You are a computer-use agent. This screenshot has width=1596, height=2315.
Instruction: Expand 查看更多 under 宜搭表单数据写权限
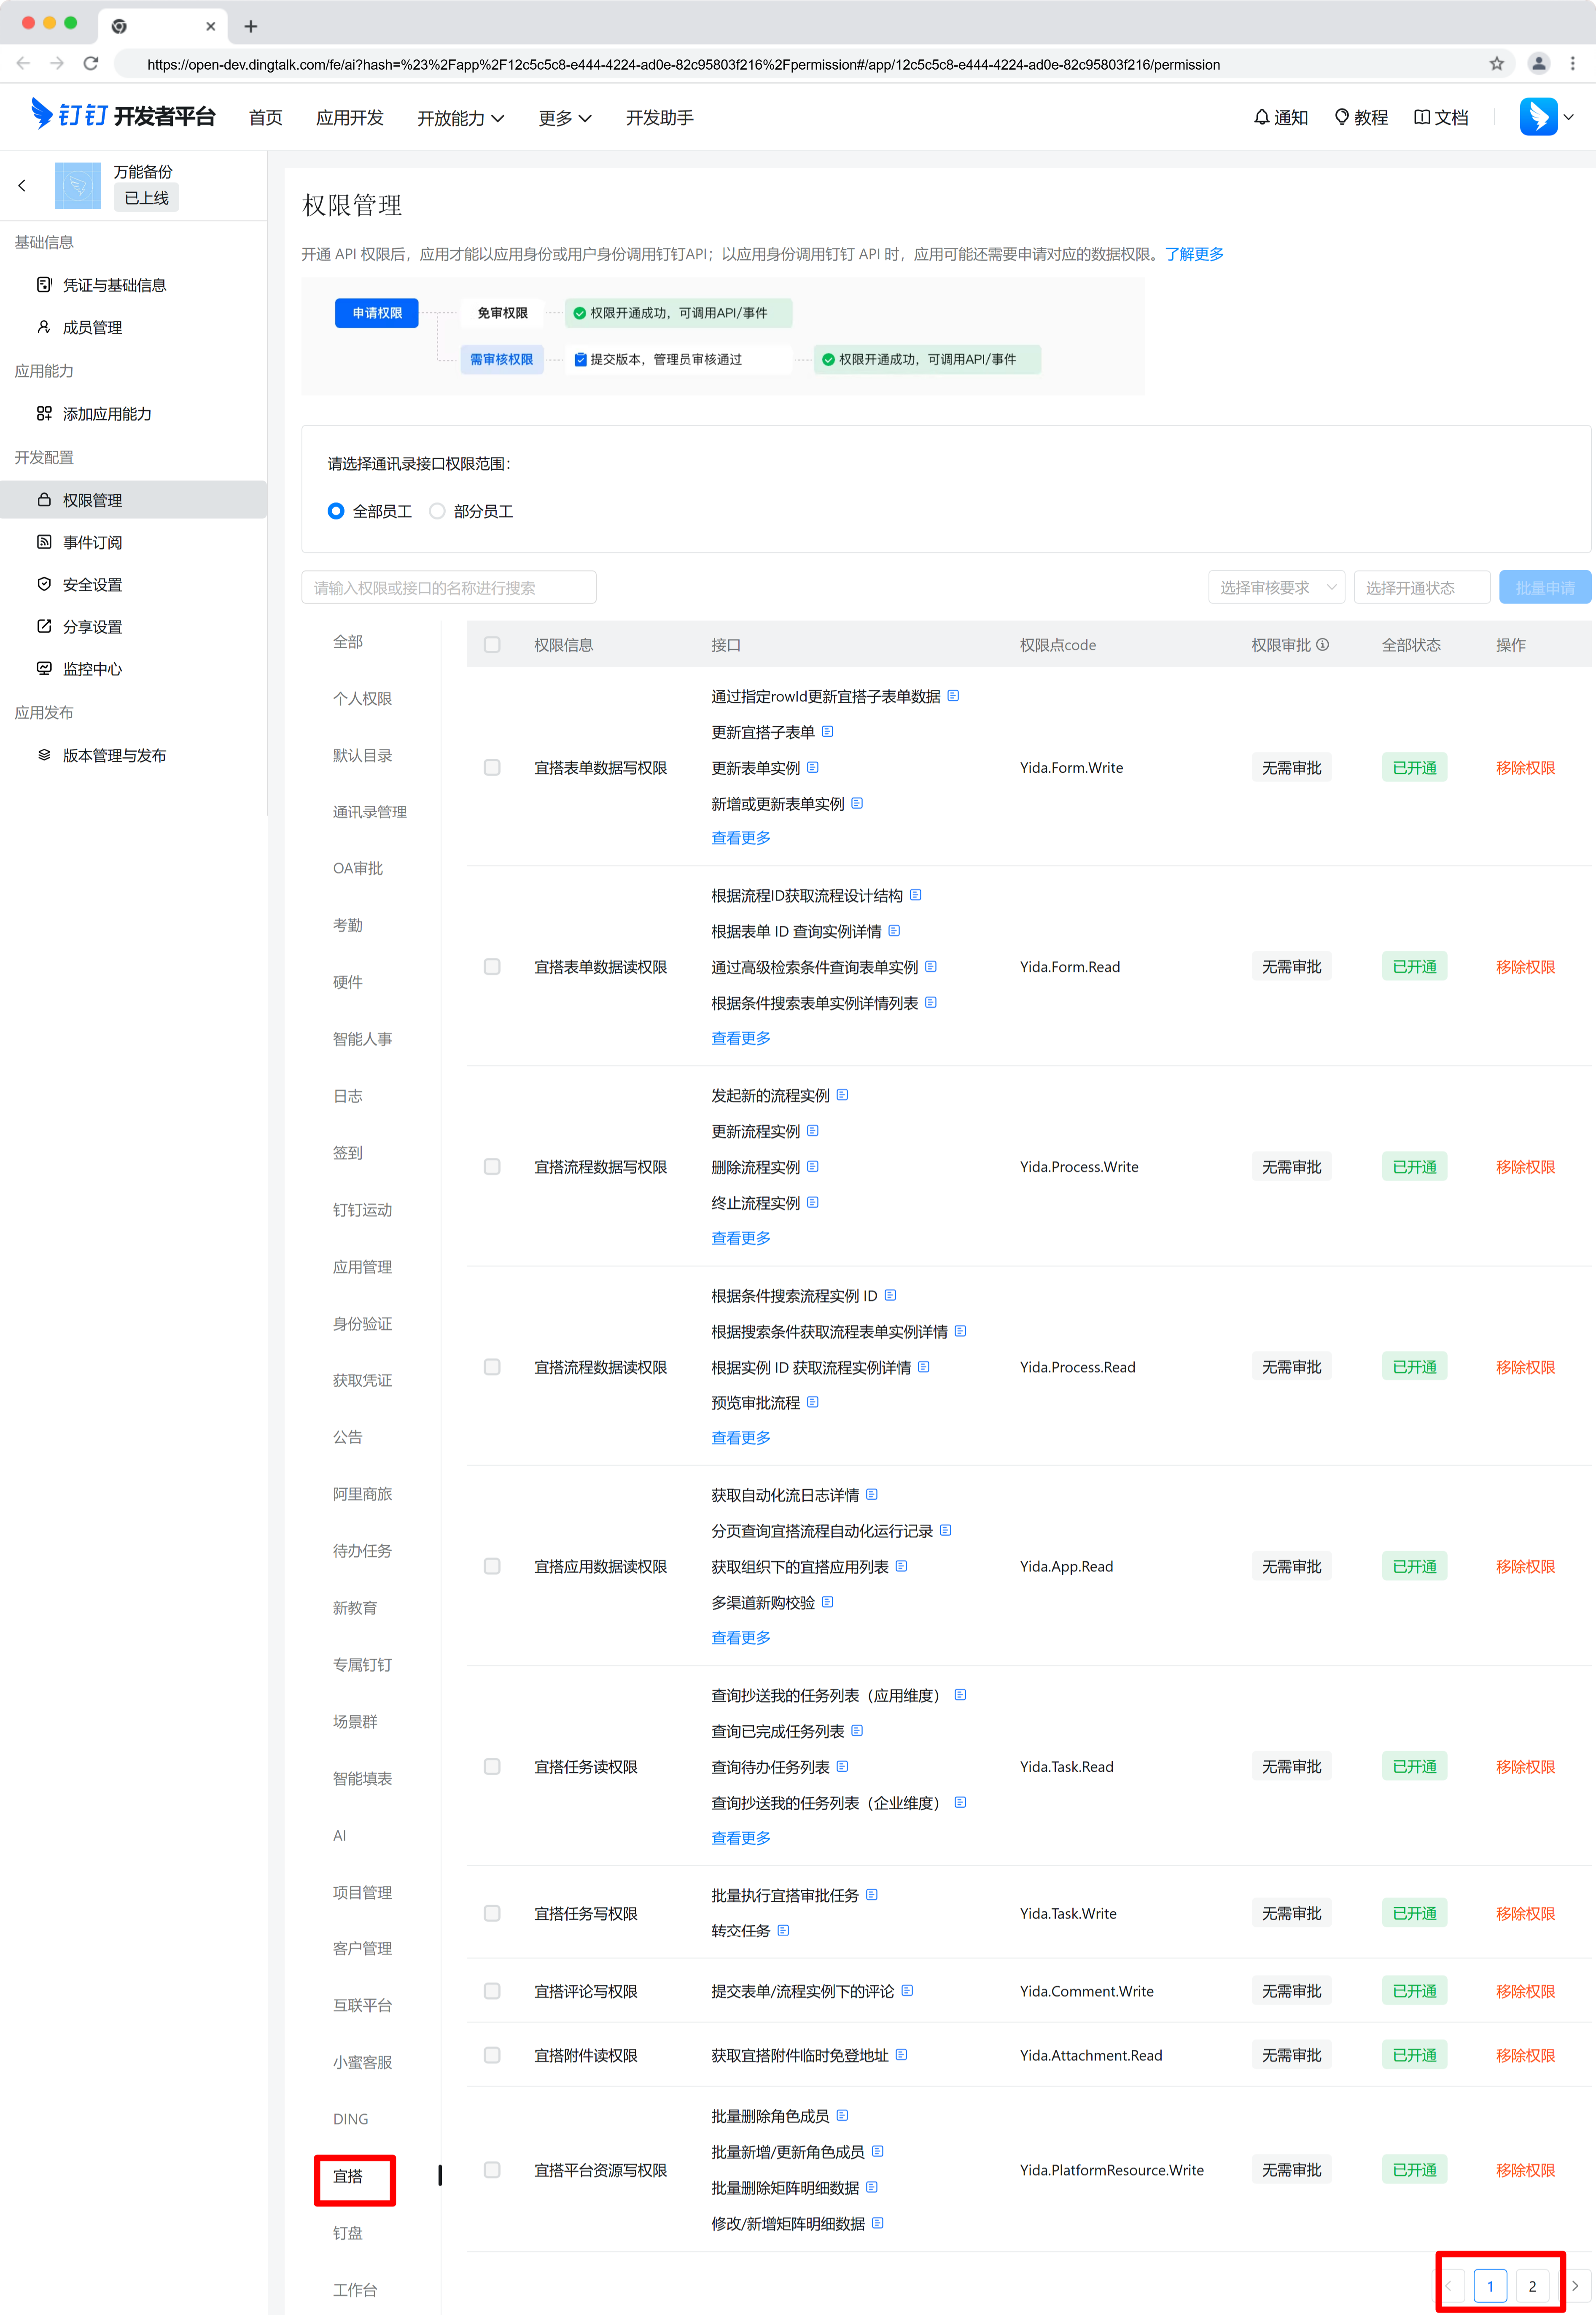pyautogui.click(x=741, y=838)
